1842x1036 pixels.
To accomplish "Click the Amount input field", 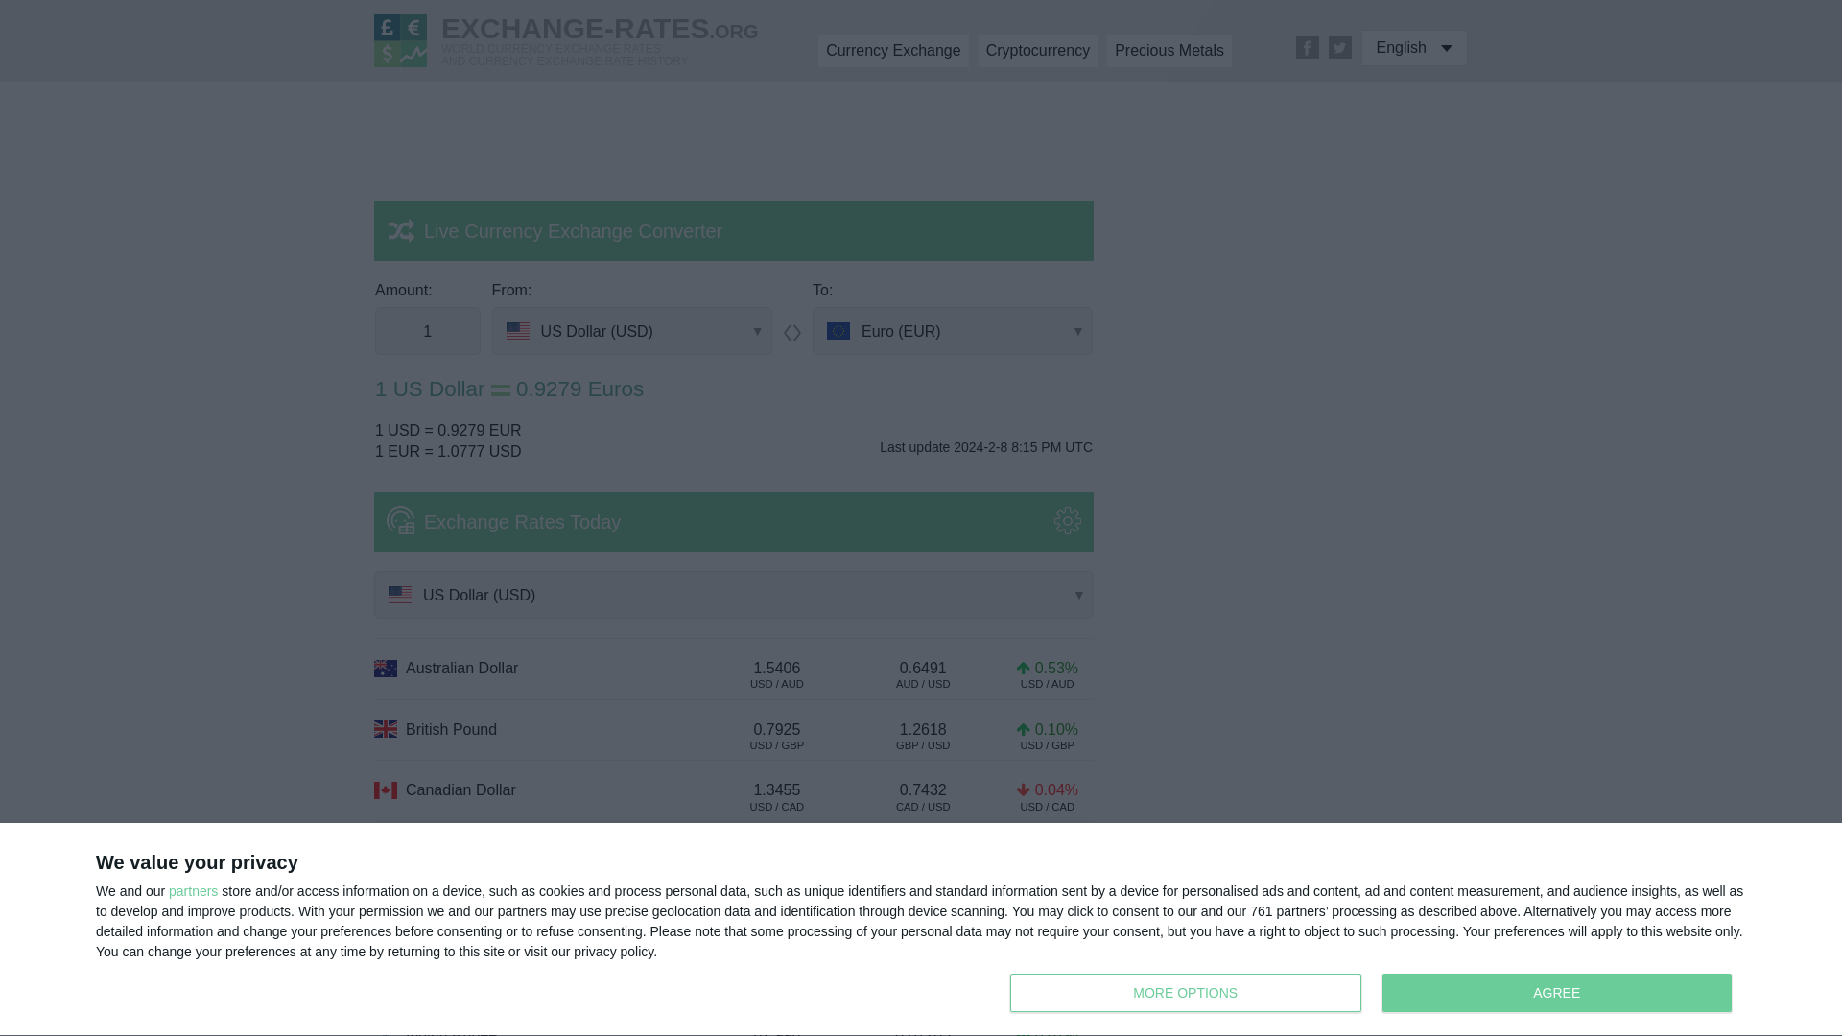I will click(427, 331).
